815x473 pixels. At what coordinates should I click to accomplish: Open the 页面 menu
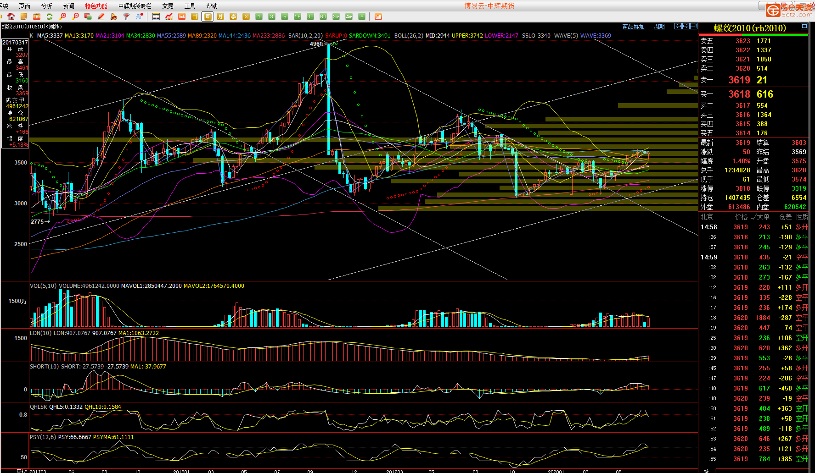tap(25, 6)
